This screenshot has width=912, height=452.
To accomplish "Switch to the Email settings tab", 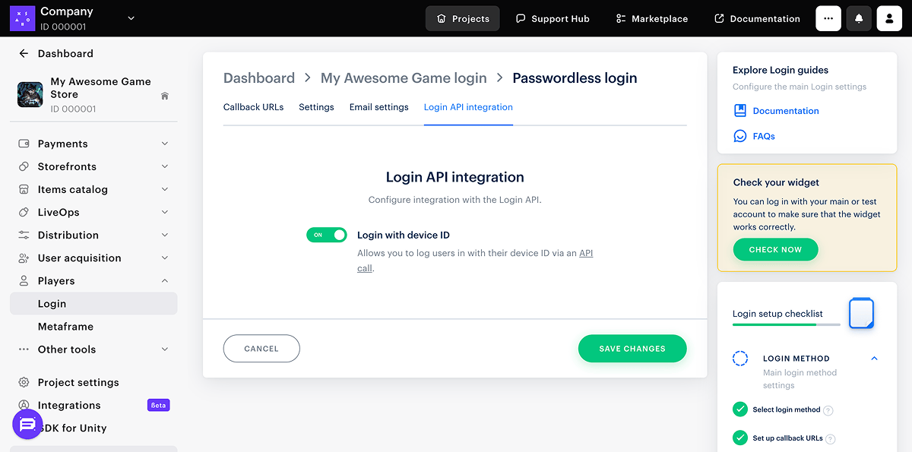I will [378, 107].
